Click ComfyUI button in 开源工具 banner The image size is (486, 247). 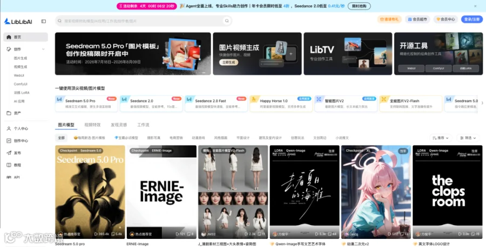coord(438,68)
